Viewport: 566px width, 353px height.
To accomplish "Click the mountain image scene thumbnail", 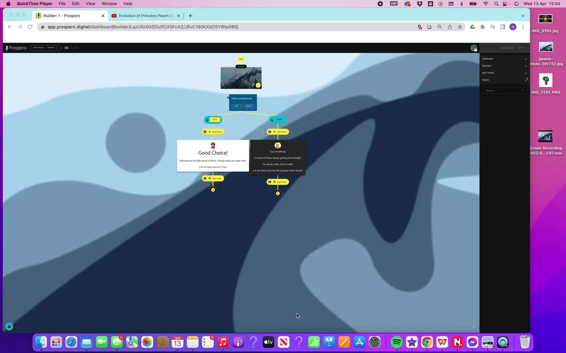I will tap(241, 78).
